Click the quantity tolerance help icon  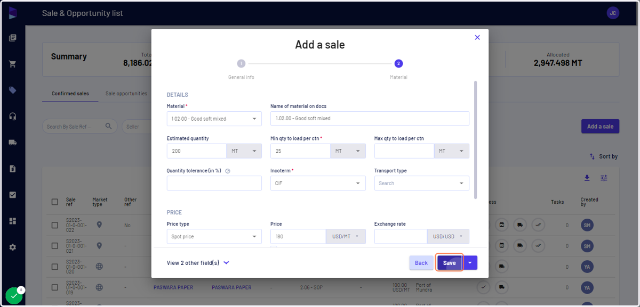[x=228, y=171]
